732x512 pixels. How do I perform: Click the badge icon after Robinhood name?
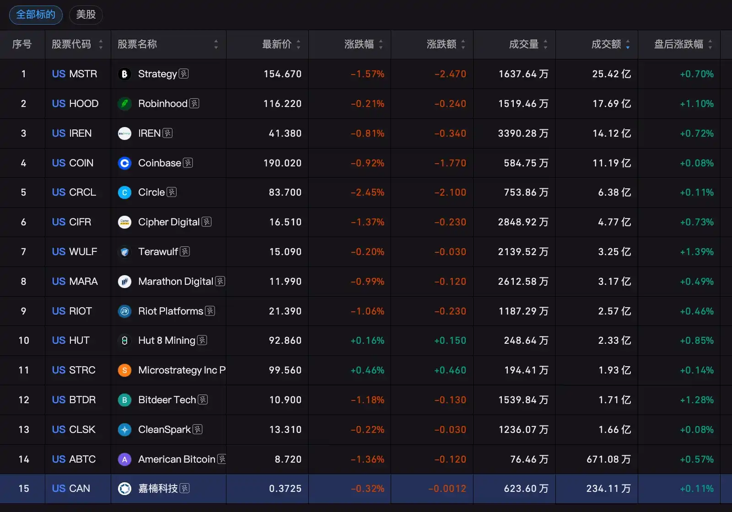pos(194,103)
